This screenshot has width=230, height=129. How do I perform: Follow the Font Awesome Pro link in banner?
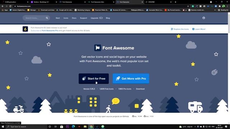[50, 30]
